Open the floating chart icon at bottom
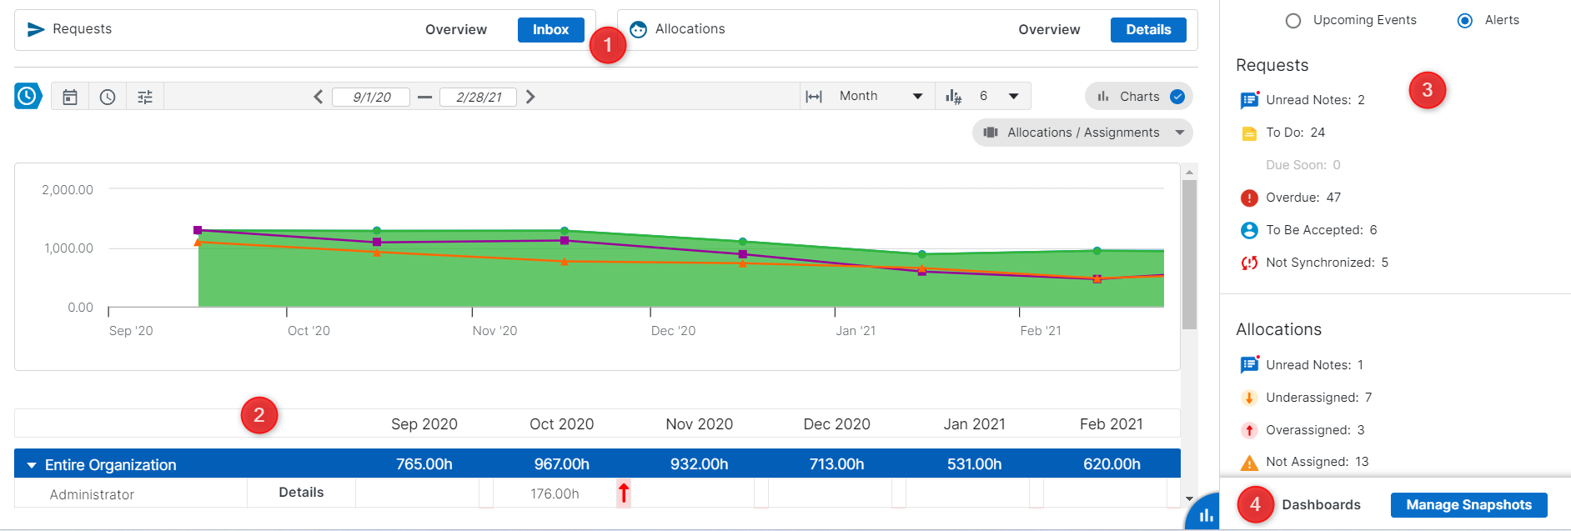The image size is (1571, 531). coord(1205,516)
